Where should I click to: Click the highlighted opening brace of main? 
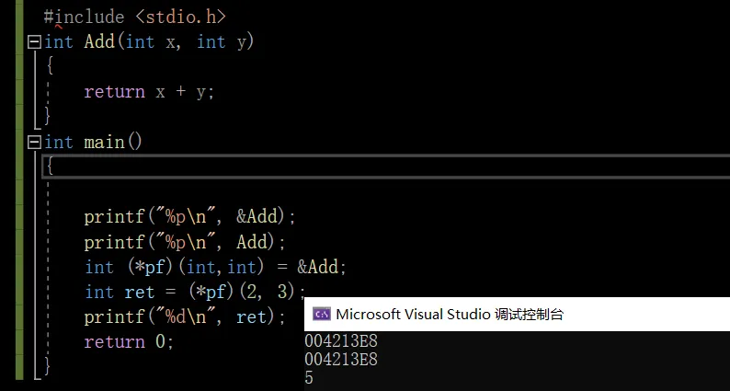50,167
